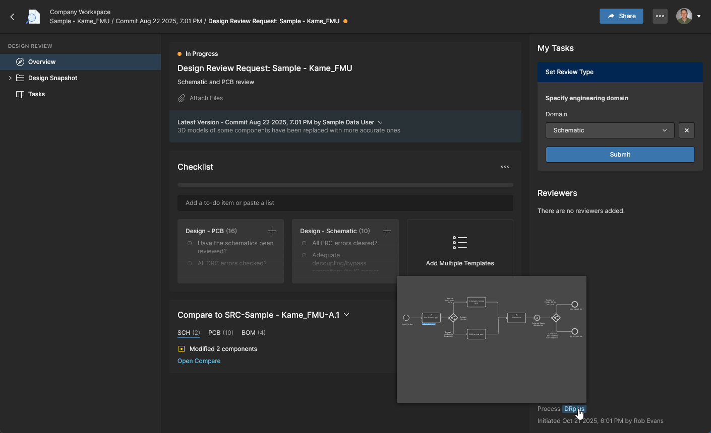Click the Attach Files paperclip icon
This screenshot has width=711, height=433.
coord(182,98)
